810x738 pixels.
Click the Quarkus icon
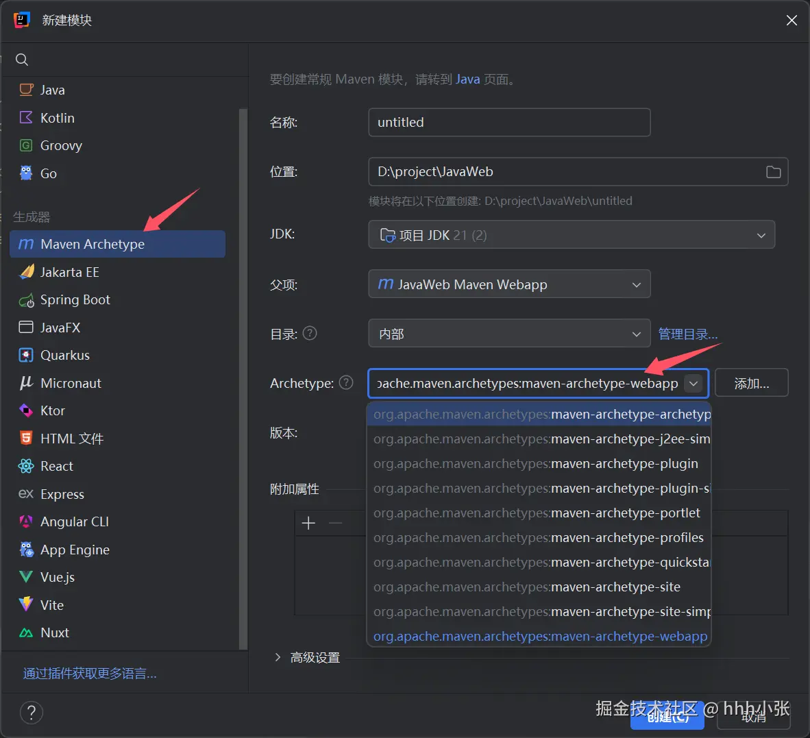pos(26,356)
